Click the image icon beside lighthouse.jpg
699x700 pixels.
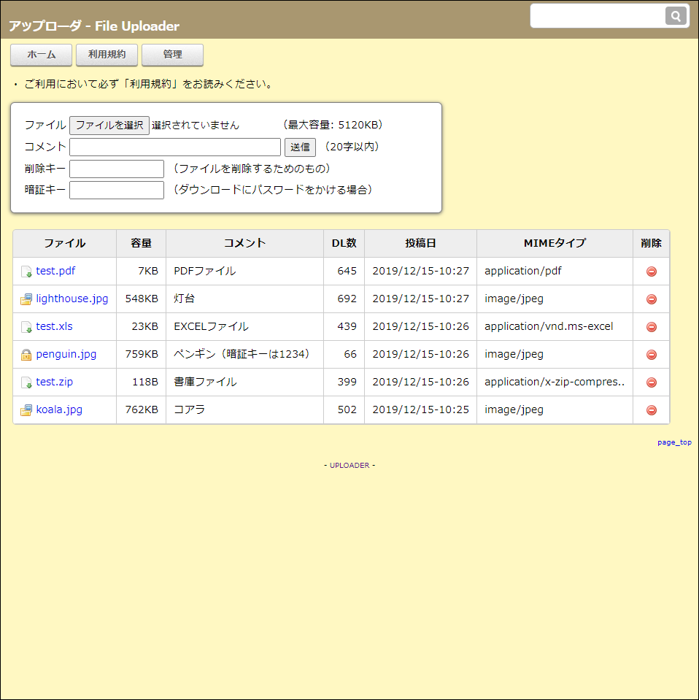click(26, 299)
